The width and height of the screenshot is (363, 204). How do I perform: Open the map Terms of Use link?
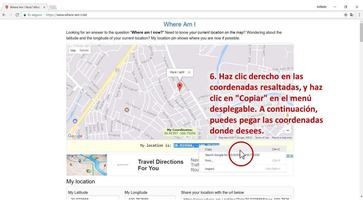click(262, 138)
